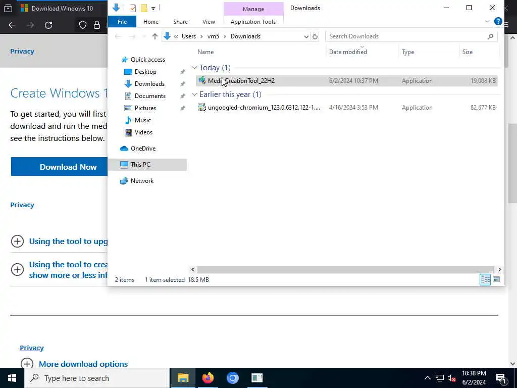The image size is (517, 388).
Task: Click top Privacy link in browser
Action: click(22, 51)
